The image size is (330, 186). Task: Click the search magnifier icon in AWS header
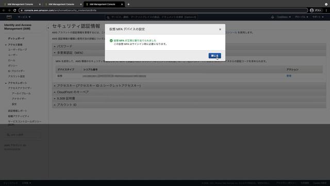click(108, 17)
